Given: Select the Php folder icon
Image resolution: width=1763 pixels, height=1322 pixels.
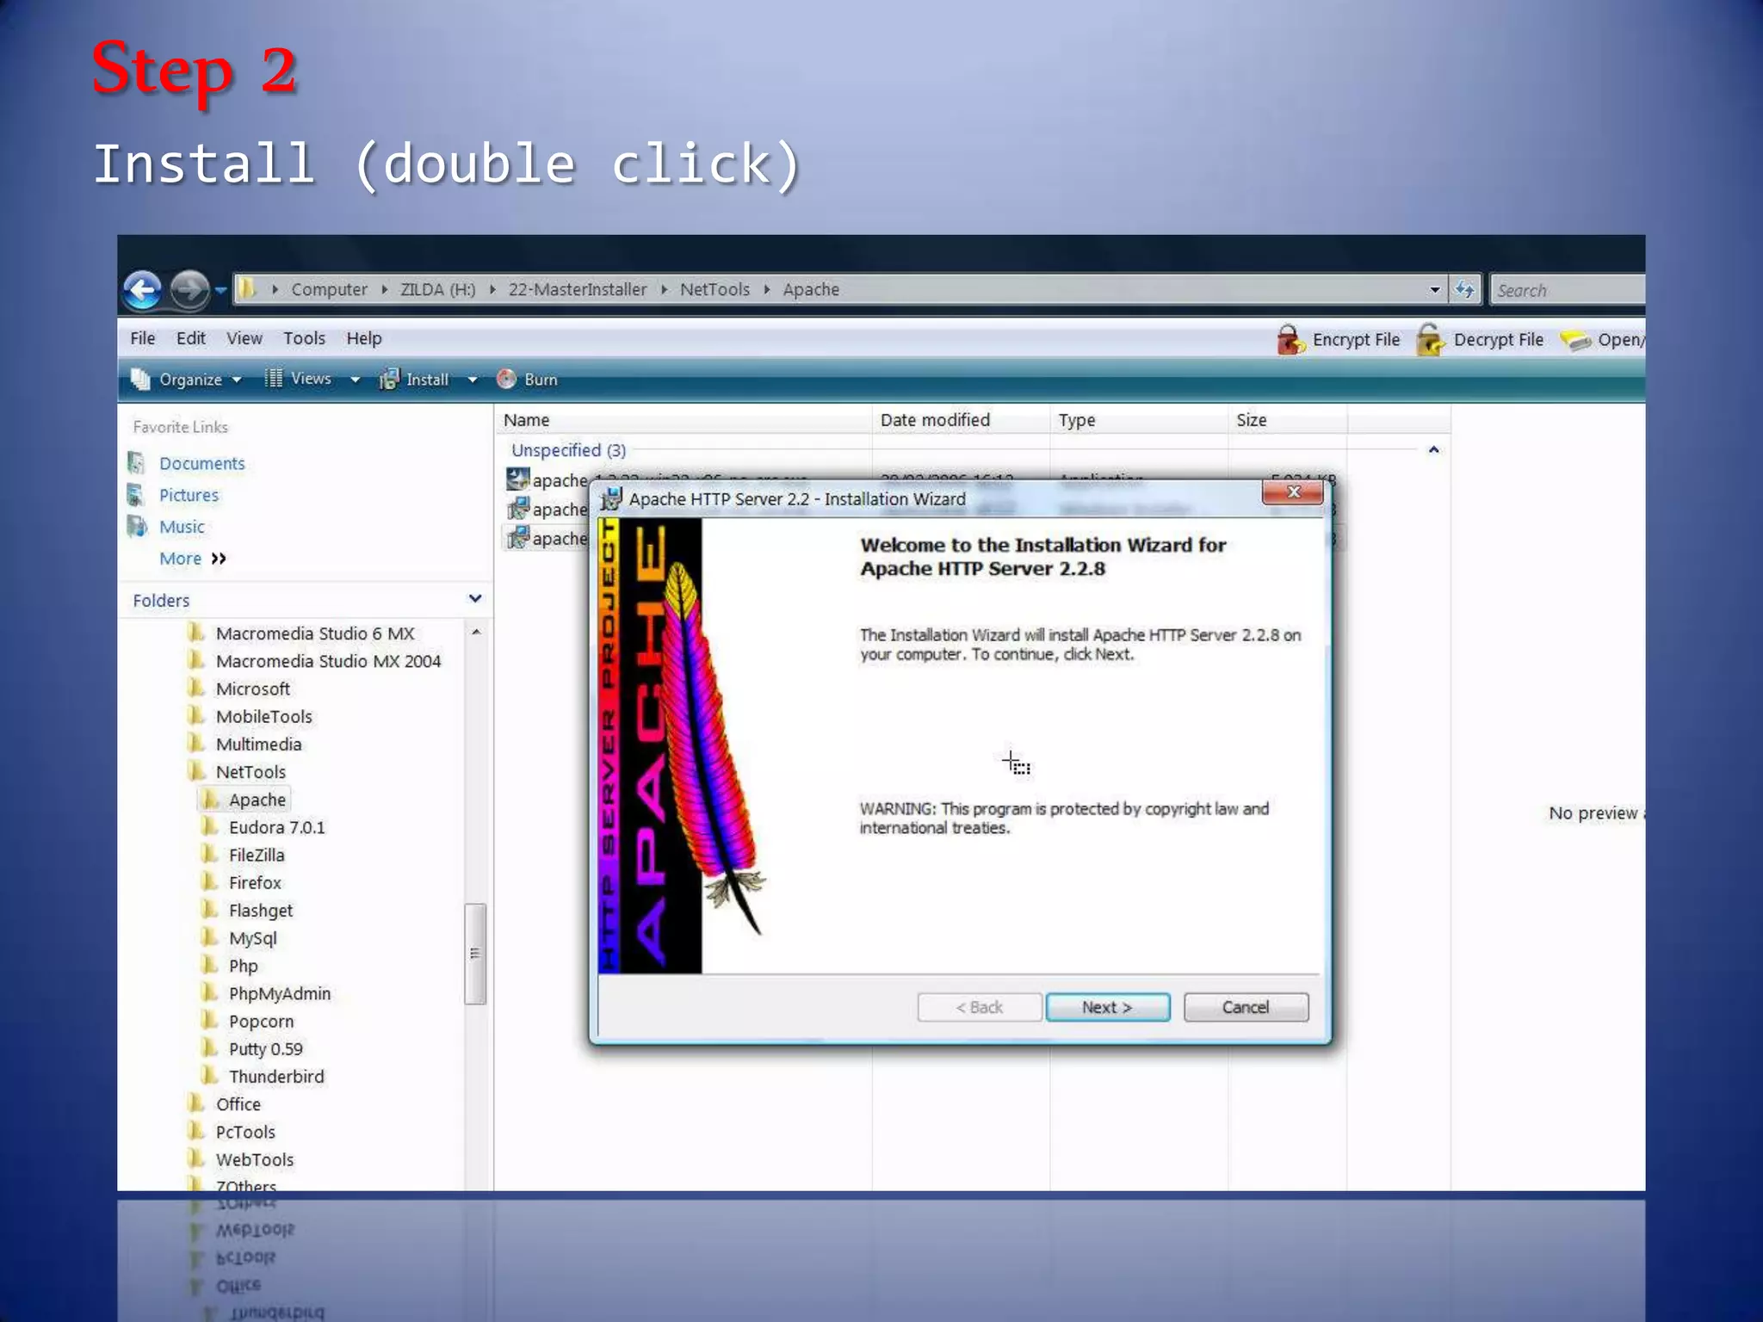Looking at the screenshot, I should tap(209, 964).
